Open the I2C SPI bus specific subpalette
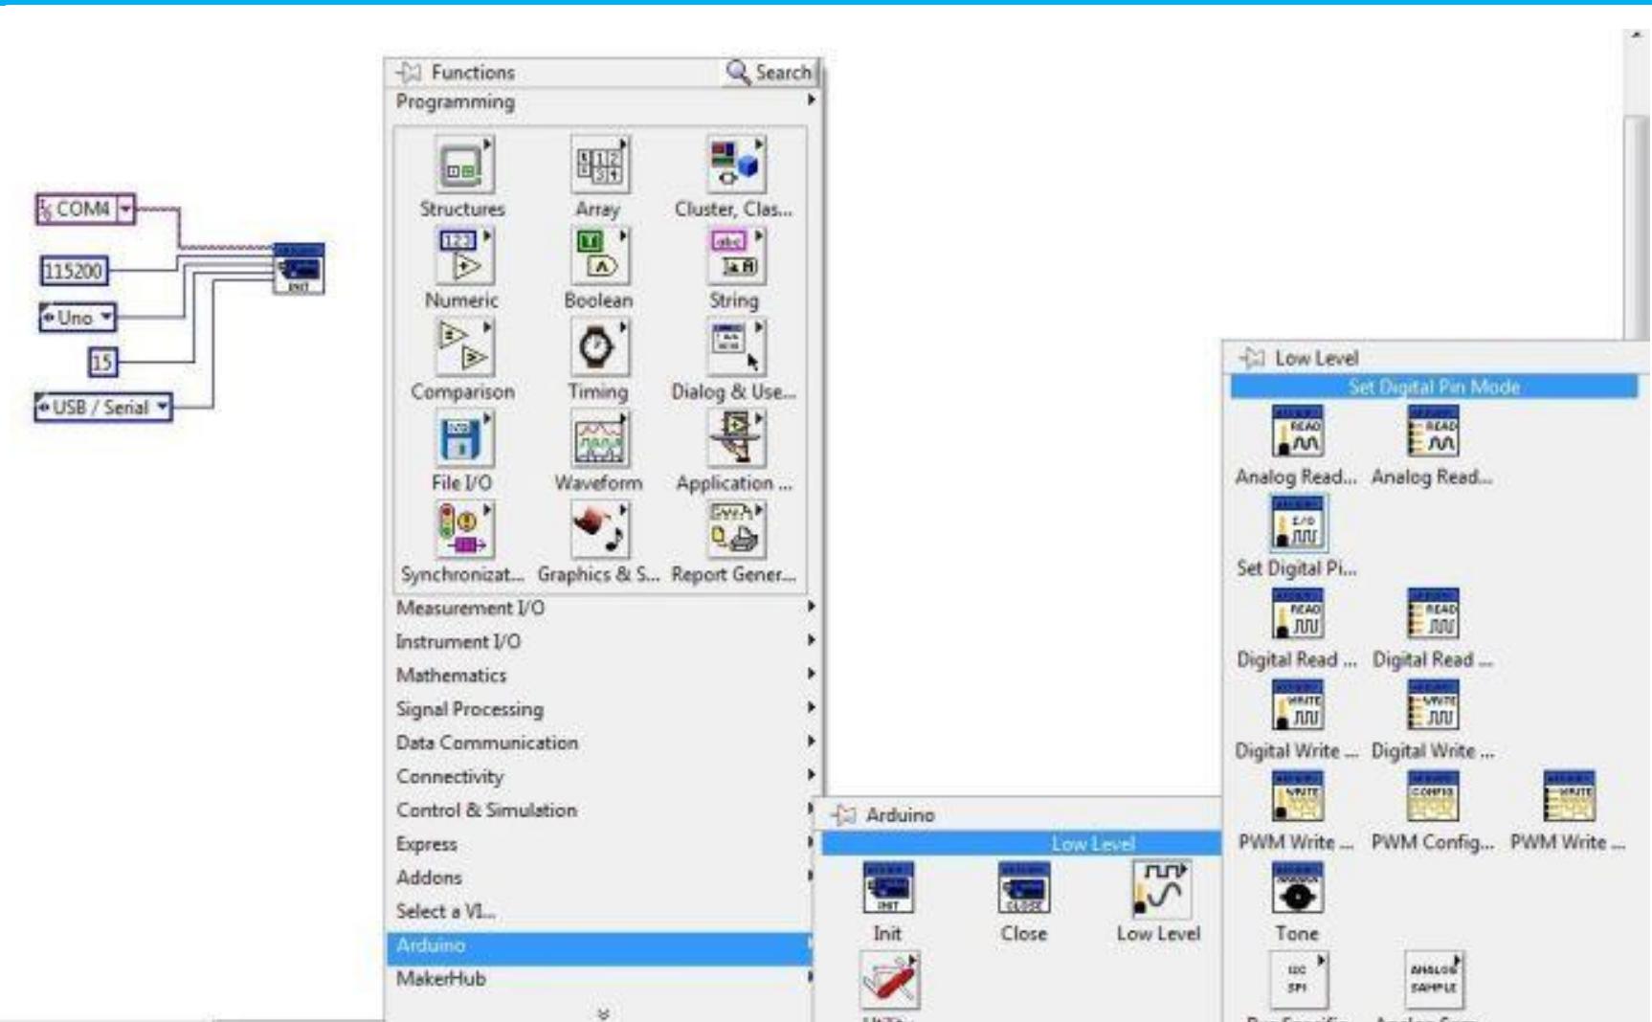Image resolution: width=1652 pixels, height=1022 pixels. [1297, 980]
